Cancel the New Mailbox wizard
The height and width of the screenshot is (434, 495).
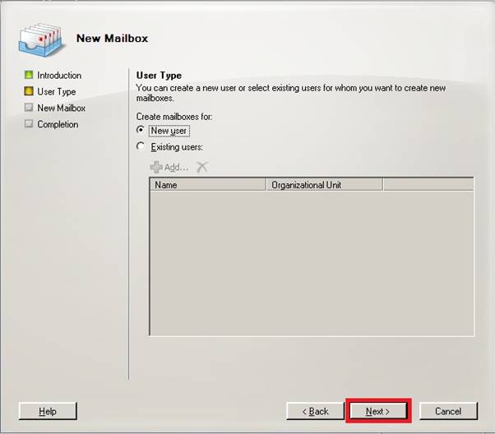click(x=448, y=411)
